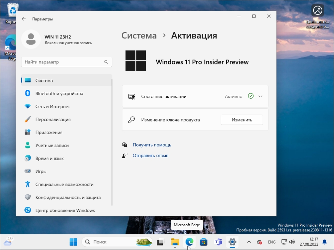Click the Дополните сведения desktop icon
This screenshot has height=250, width=334.
click(318, 16)
